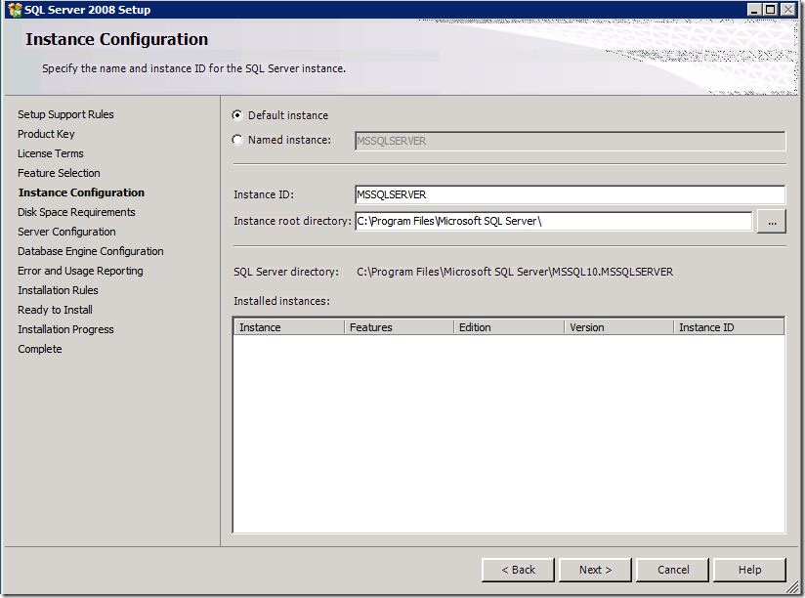This screenshot has height=598, width=805.
Task: Select Setup Support Rules step
Action: [x=65, y=114]
